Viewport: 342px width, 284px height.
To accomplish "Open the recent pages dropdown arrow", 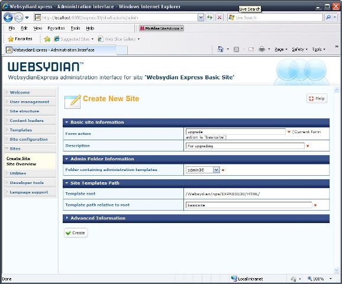I will [27, 18].
